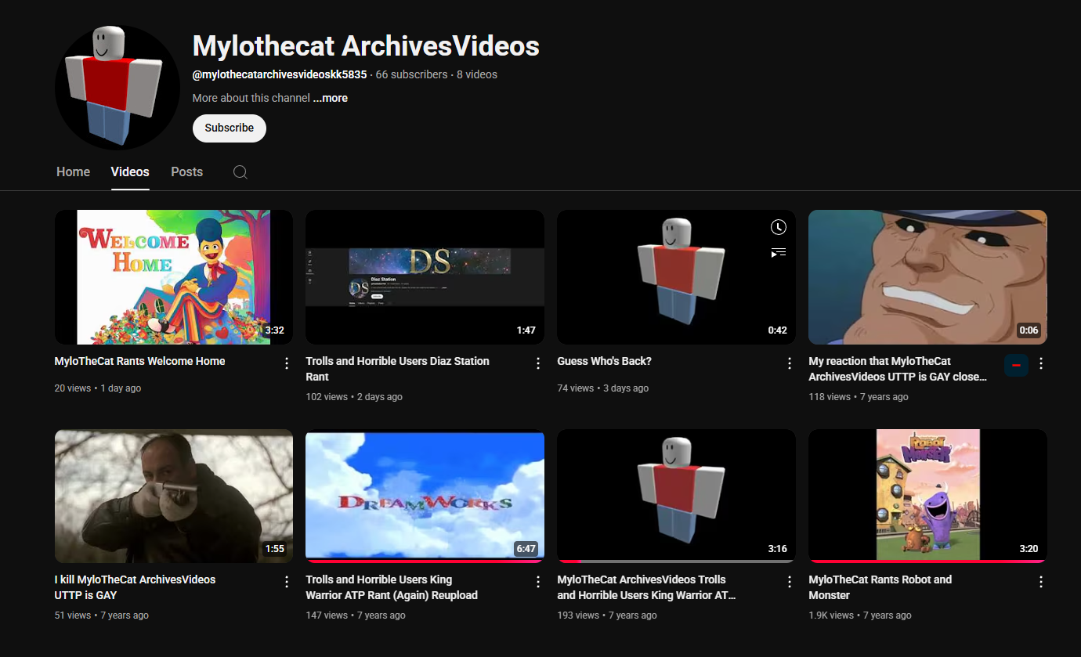Screen dimensions: 1081x657
Task: Click the Diaz Station DS thumbnail
Action: click(x=425, y=277)
